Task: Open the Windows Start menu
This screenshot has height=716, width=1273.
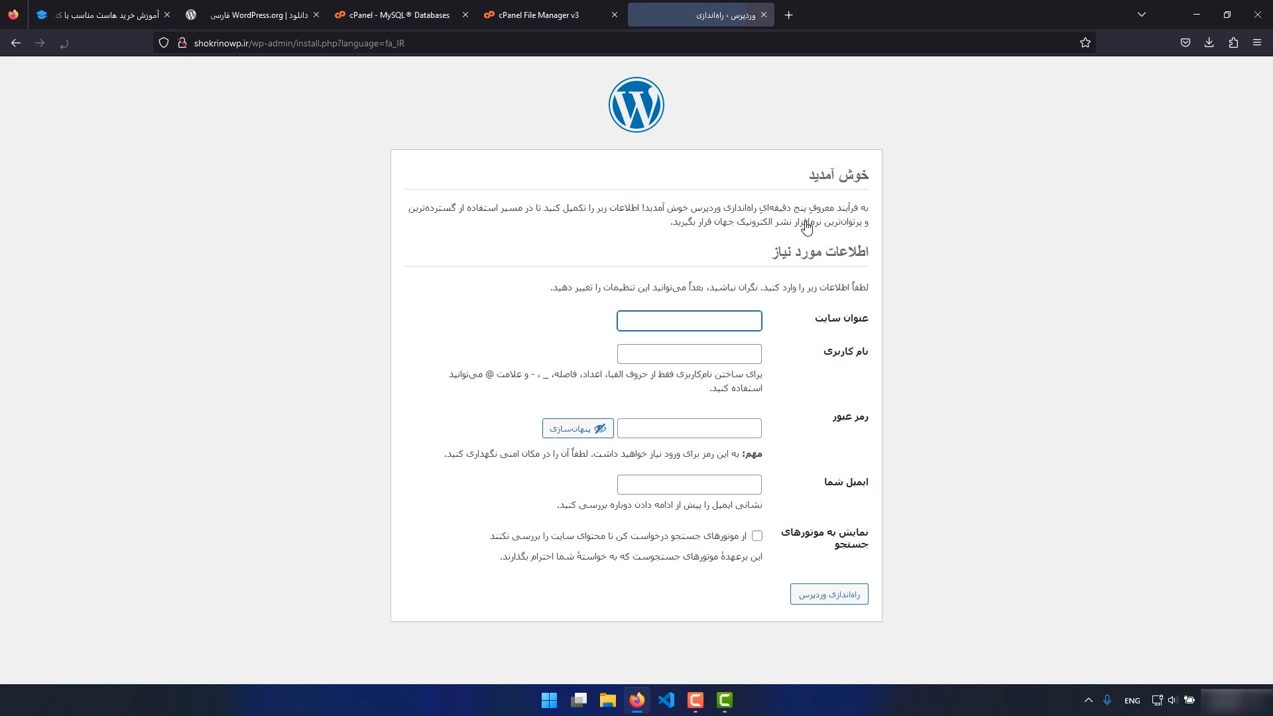Action: pyautogui.click(x=550, y=700)
